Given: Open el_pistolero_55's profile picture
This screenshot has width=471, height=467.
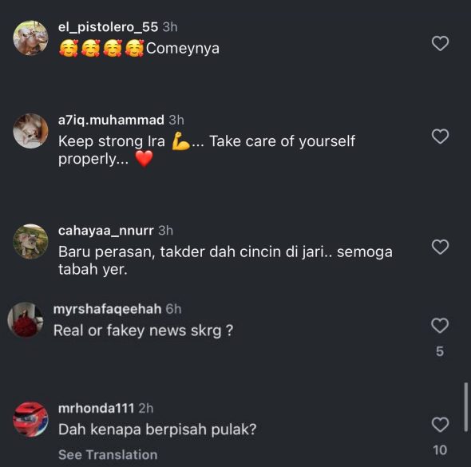Looking at the screenshot, I should 30,38.
